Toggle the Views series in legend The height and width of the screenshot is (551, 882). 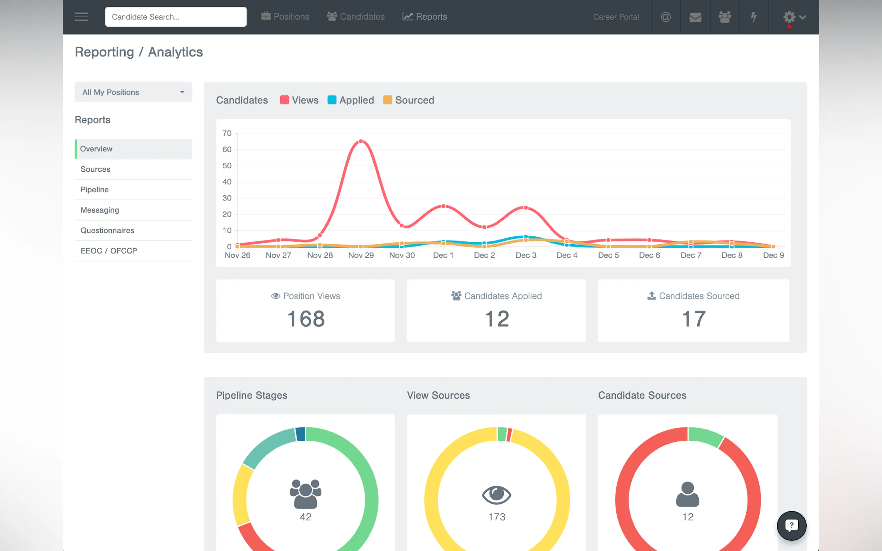tap(299, 100)
